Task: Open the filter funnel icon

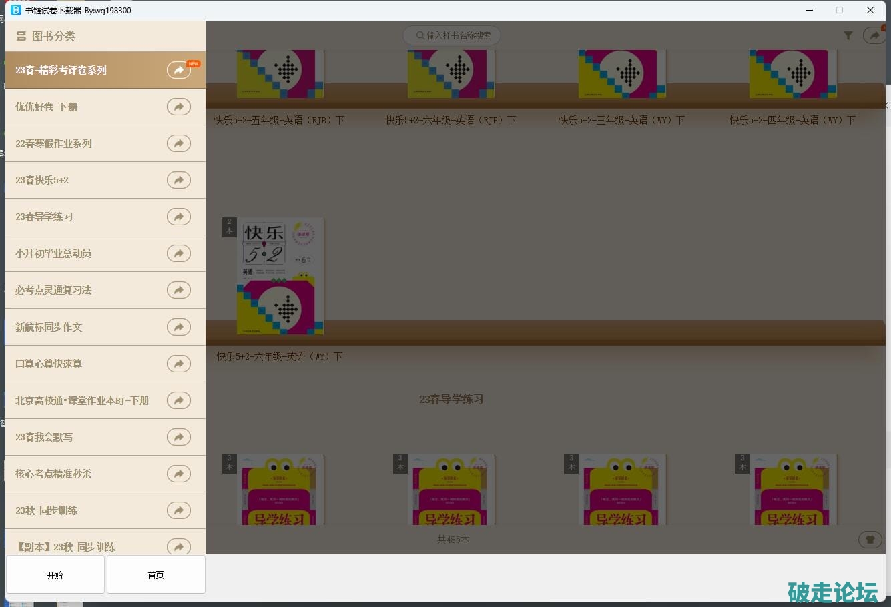Action: coord(848,36)
